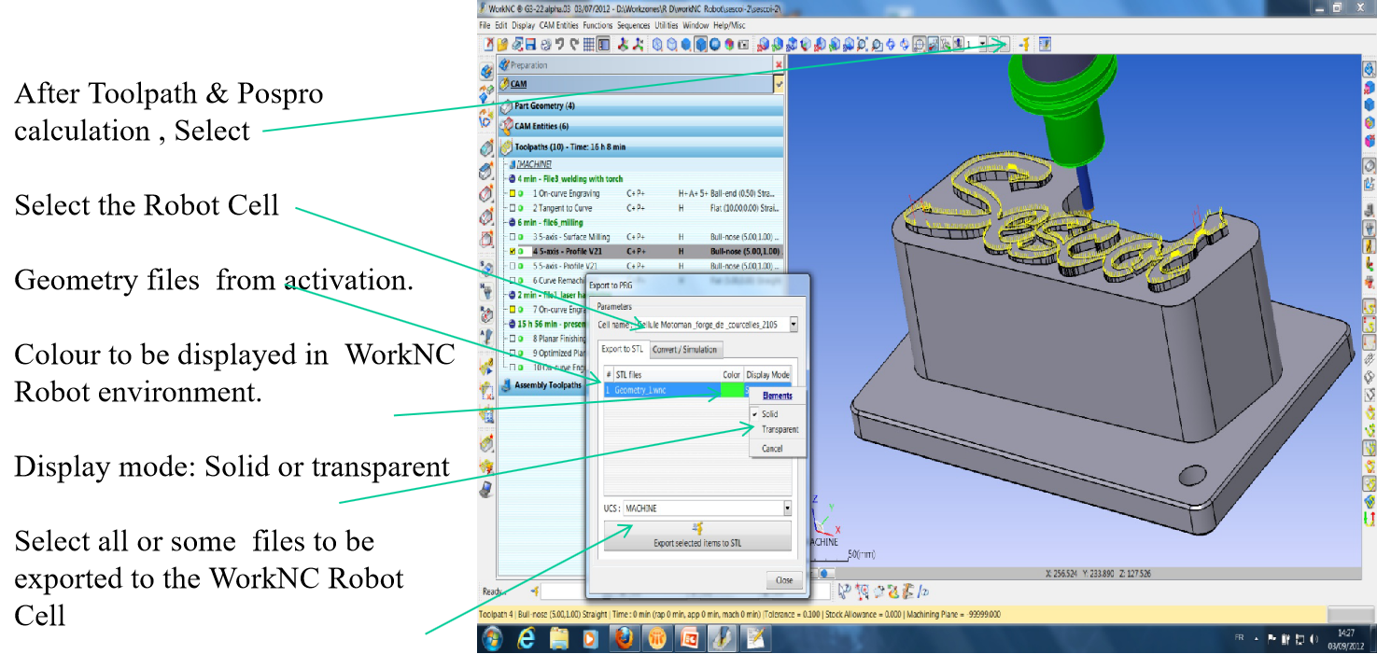This screenshot has height=654, width=1377.
Task: Click the rightmost window layout toolbar icon
Action: click(x=1044, y=44)
